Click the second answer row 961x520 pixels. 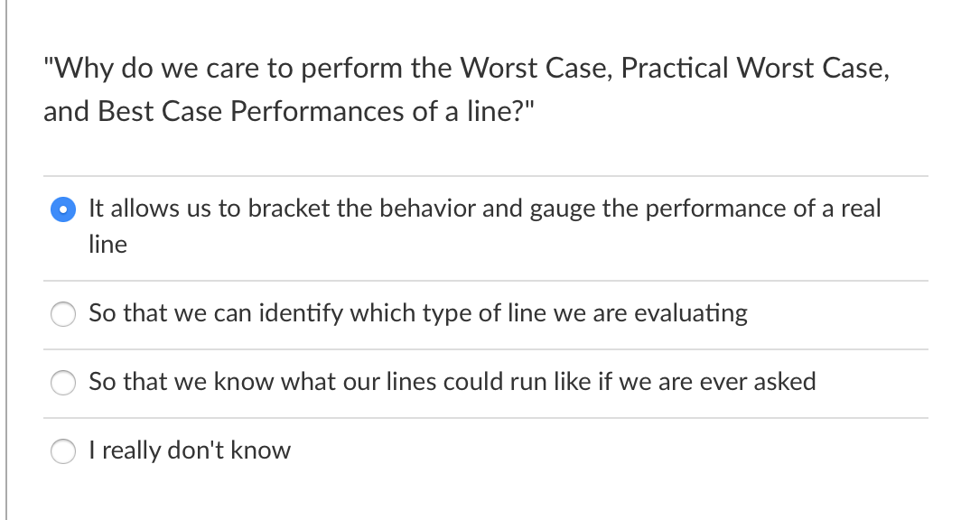(x=484, y=313)
